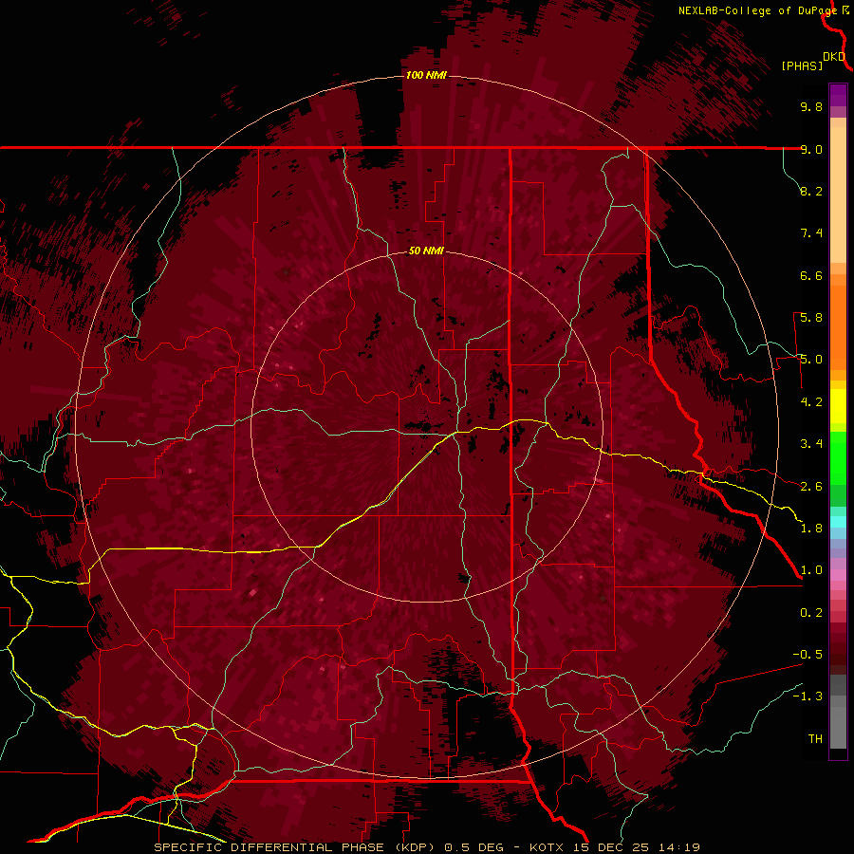854x854 pixels.
Task: Select the 0.2 scale value
Action: pyautogui.click(x=811, y=613)
